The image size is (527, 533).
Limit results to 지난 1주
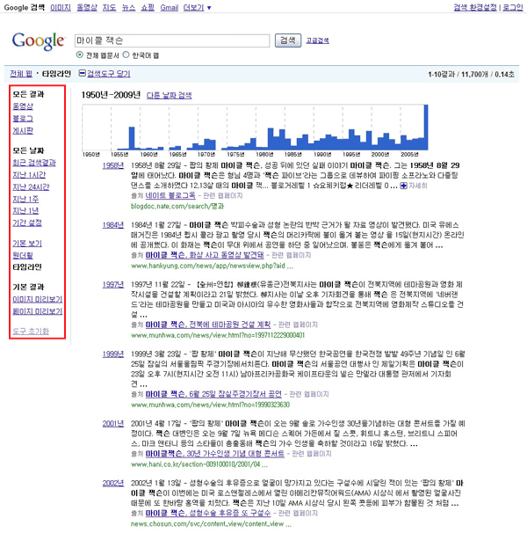(25, 199)
